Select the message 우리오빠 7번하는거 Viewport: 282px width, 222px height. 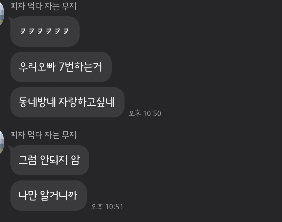pos(61,67)
